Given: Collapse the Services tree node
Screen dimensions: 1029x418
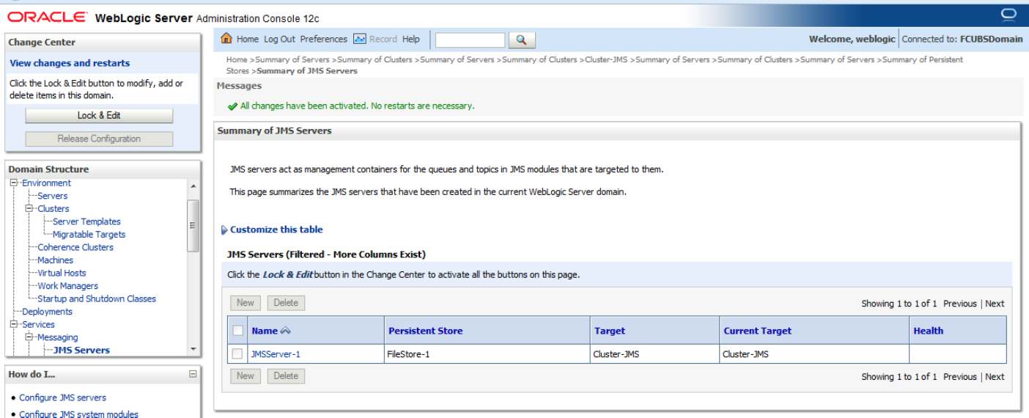Looking at the screenshot, I should (13, 324).
